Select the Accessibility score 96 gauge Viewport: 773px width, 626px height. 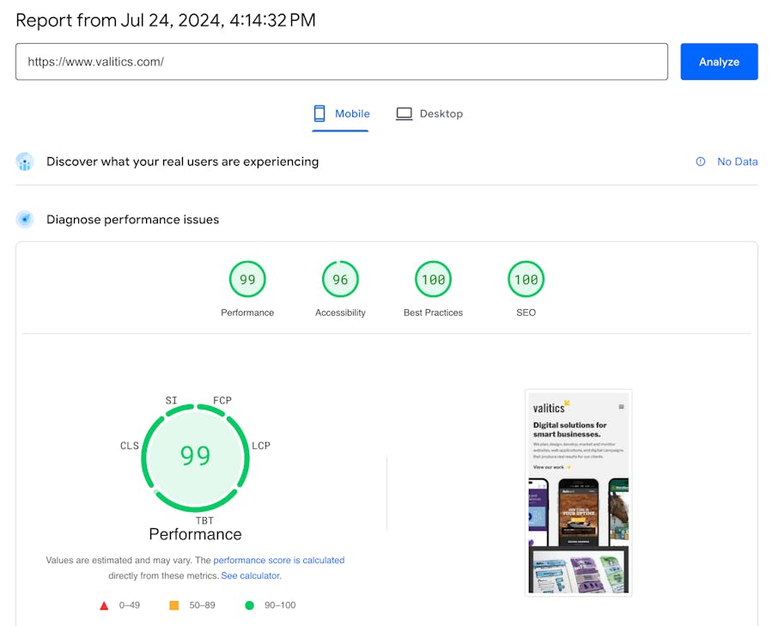pyautogui.click(x=340, y=279)
